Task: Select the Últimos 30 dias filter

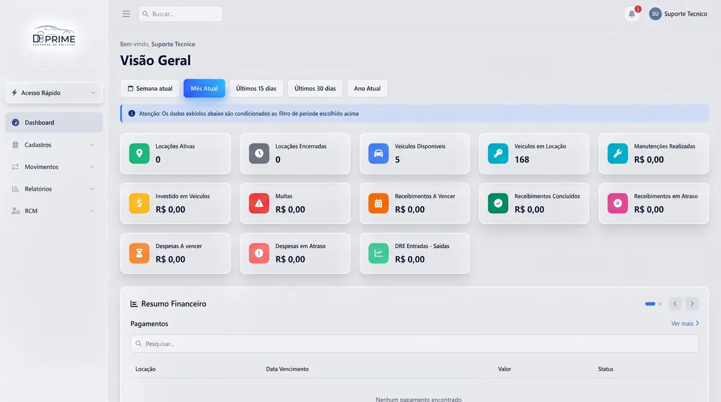Action: [x=315, y=88]
